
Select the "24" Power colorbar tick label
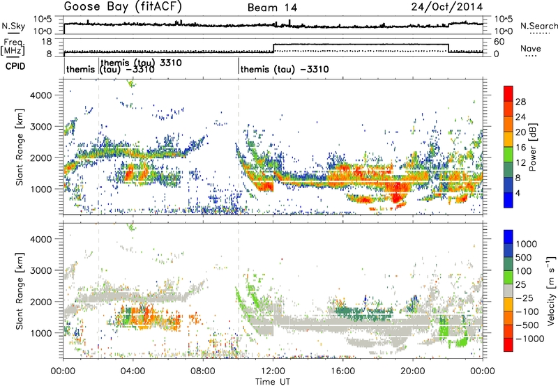(x=520, y=117)
